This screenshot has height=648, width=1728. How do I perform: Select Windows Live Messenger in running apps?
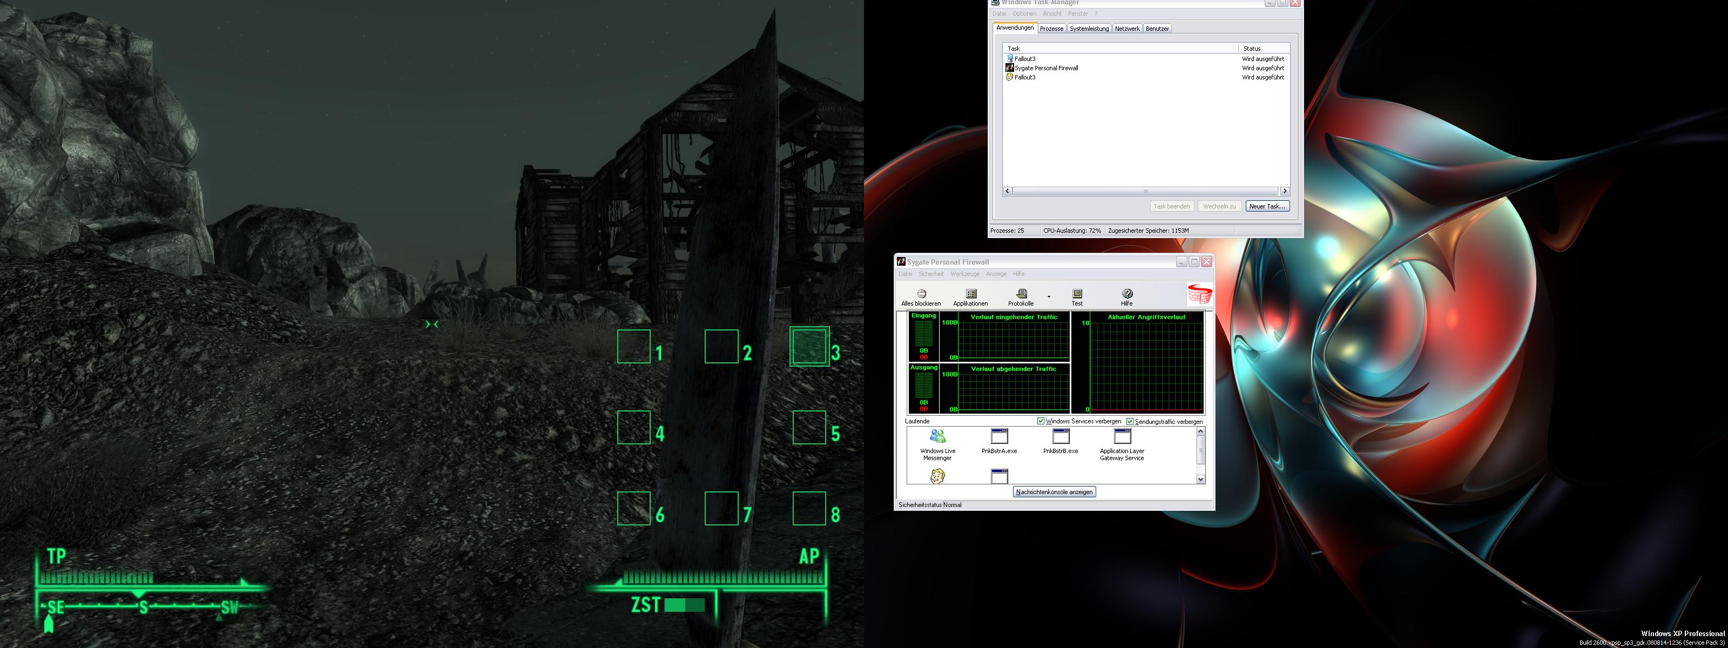pyautogui.click(x=938, y=445)
